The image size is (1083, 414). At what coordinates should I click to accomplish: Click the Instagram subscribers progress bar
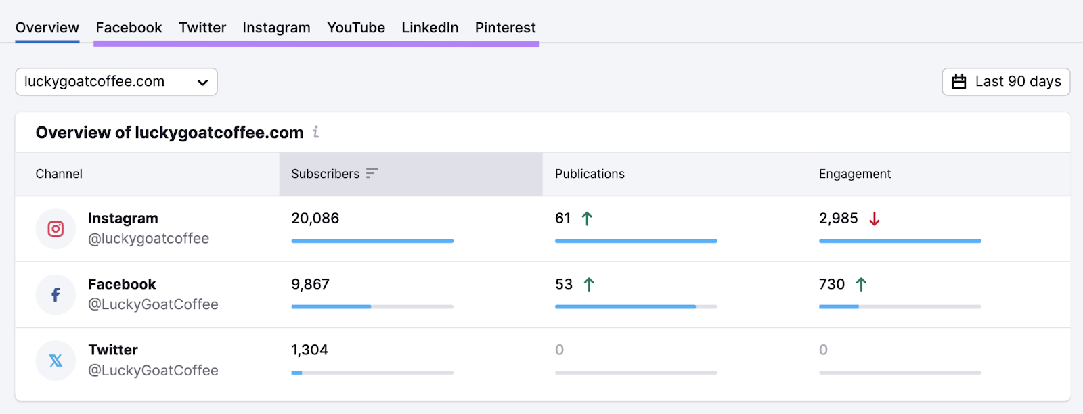coord(372,241)
